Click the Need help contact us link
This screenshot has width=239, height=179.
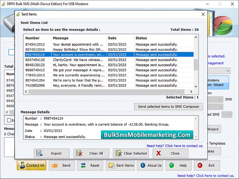(175, 146)
